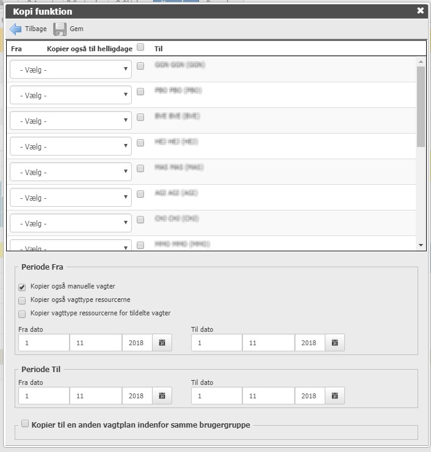Open the first row's 'Vælg' dropdown

click(70, 70)
